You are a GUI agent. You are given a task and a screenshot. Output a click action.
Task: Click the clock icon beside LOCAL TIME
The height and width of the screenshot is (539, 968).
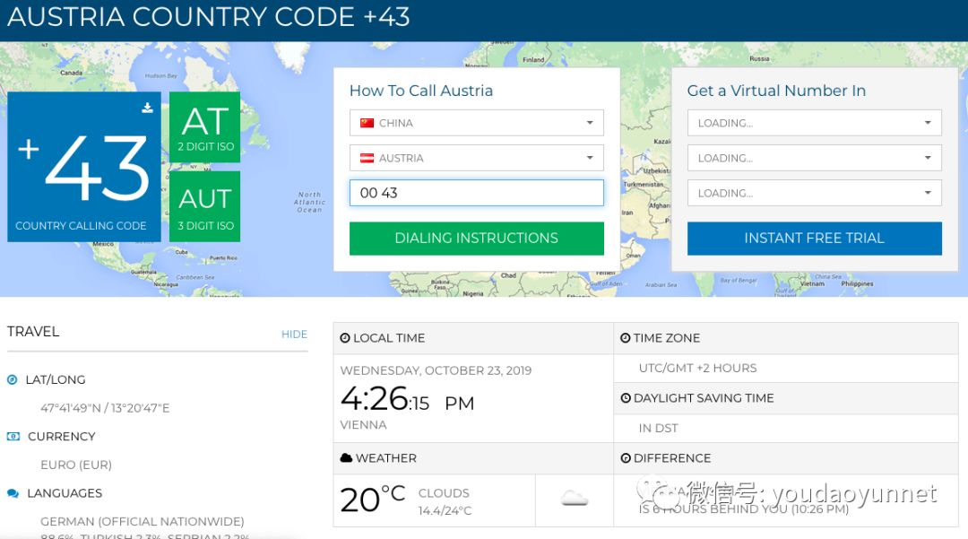tap(345, 338)
